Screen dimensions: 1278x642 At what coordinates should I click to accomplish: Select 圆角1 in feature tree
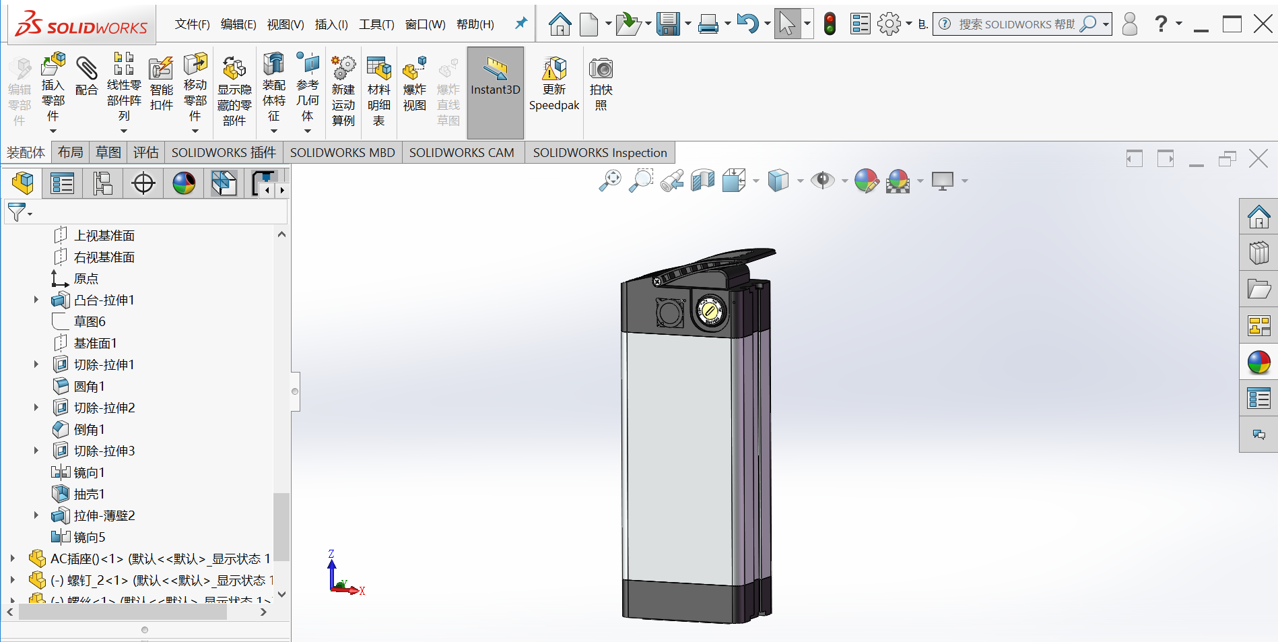[89, 386]
